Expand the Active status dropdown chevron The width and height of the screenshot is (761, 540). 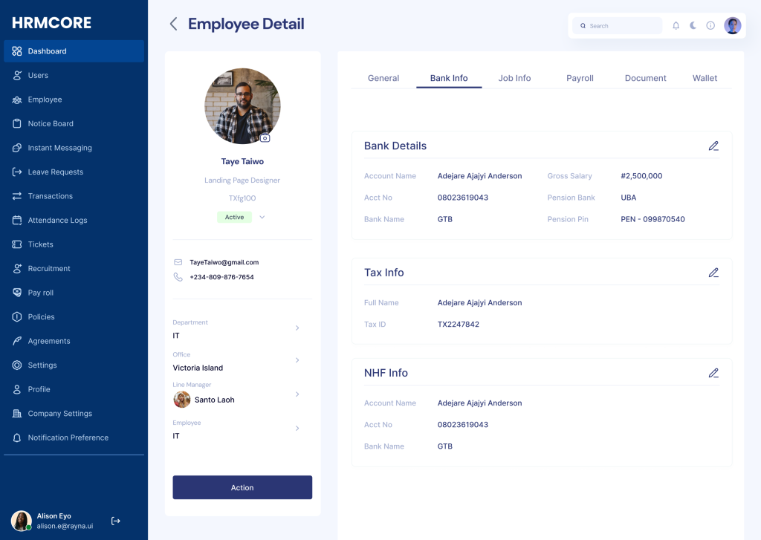(262, 218)
